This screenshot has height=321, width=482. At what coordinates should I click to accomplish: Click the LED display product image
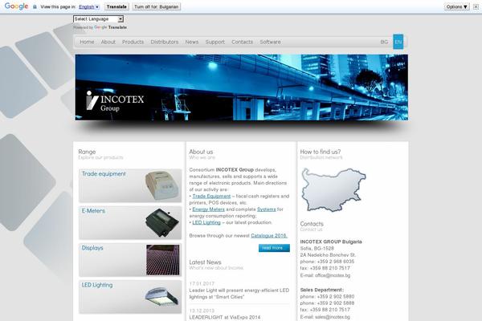coord(162,260)
